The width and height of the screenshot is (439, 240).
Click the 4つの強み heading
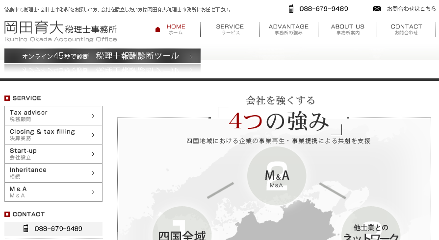coord(279,121)
